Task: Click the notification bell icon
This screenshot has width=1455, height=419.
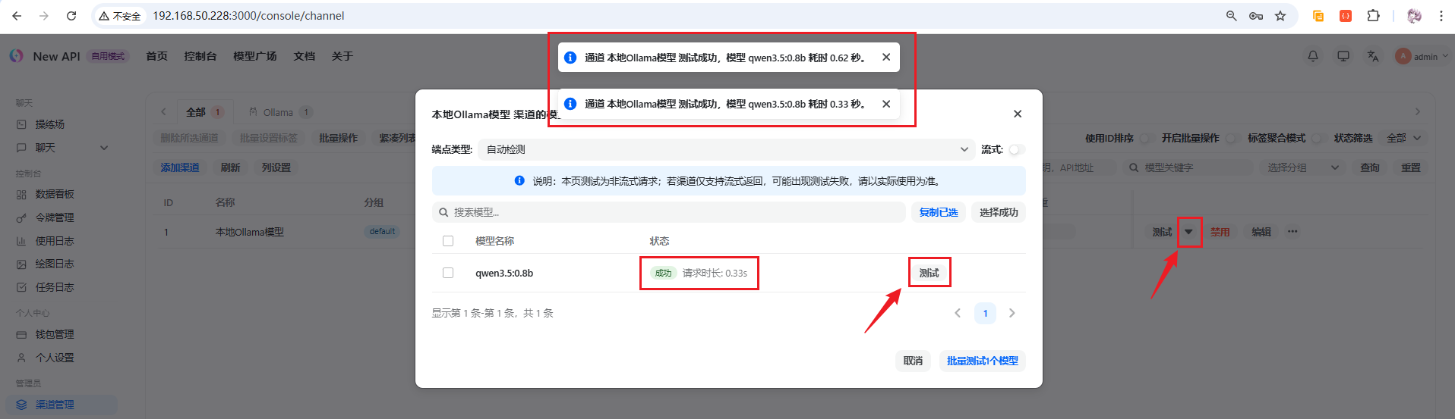Action: [1312, 56]
